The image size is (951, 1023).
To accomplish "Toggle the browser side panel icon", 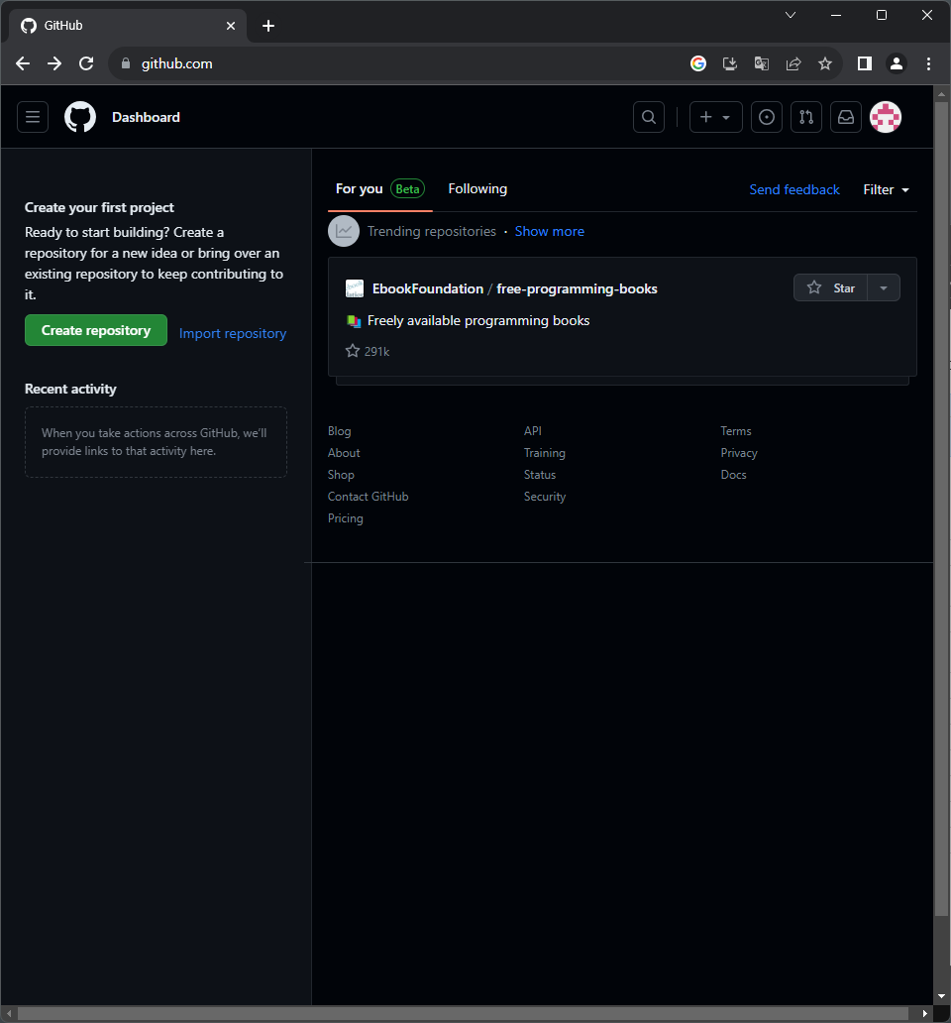I will [864, 63].
